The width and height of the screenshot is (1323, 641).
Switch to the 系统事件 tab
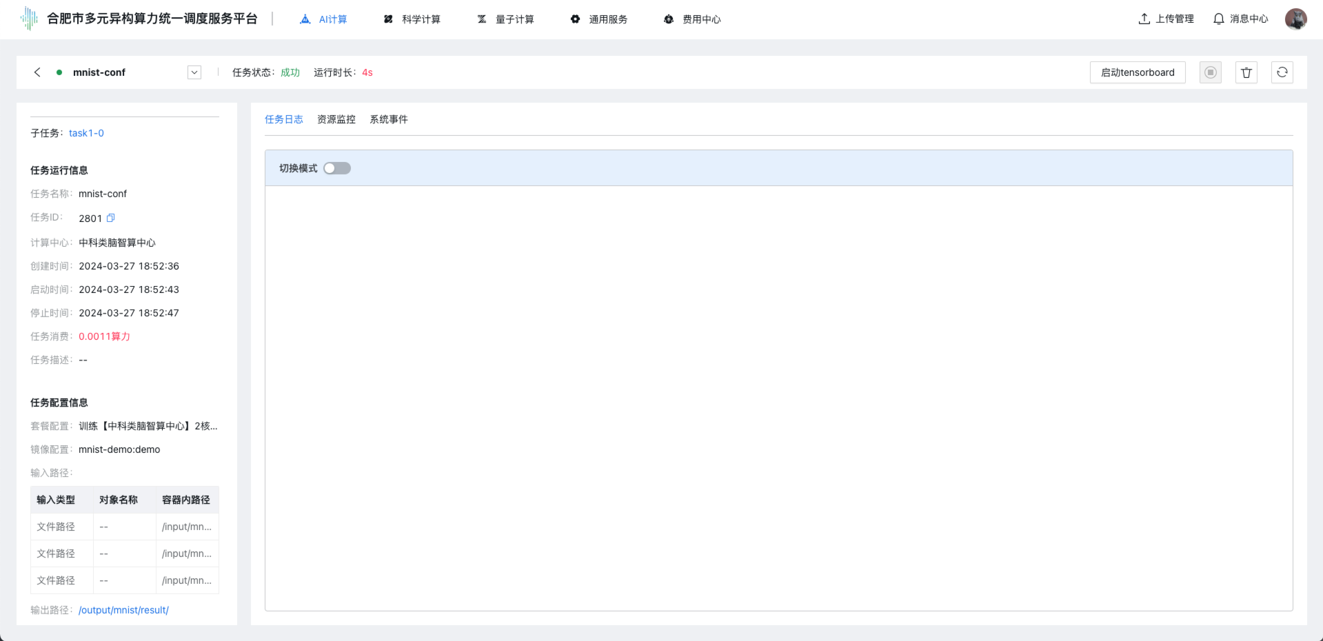click(x=389, y=119)
